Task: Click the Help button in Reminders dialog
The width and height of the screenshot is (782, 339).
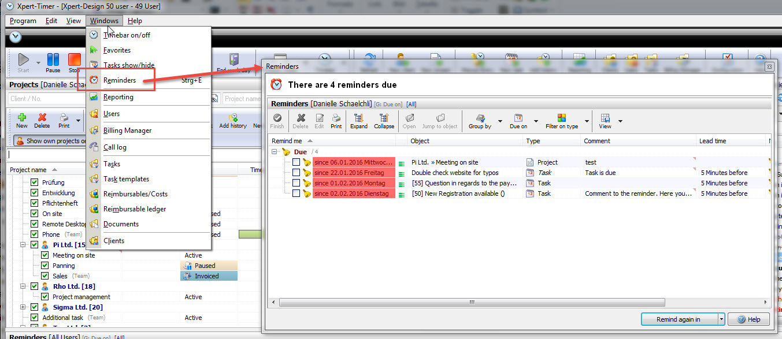Action: click(749, 319)
